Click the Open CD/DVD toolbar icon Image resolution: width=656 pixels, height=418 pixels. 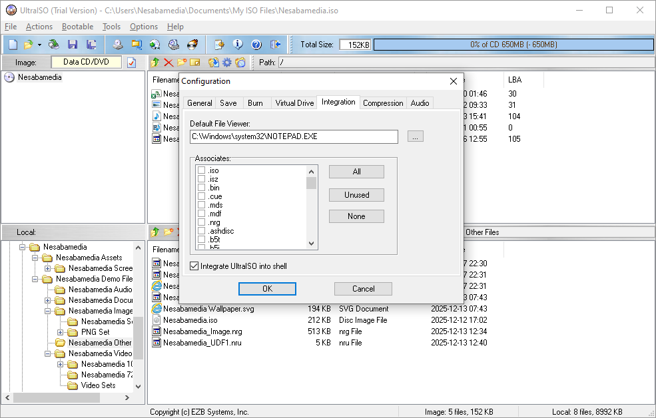tap(53, 45)
